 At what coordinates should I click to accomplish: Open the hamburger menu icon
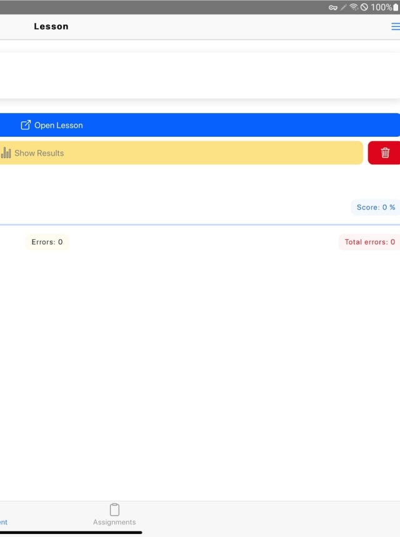[396, 26]
